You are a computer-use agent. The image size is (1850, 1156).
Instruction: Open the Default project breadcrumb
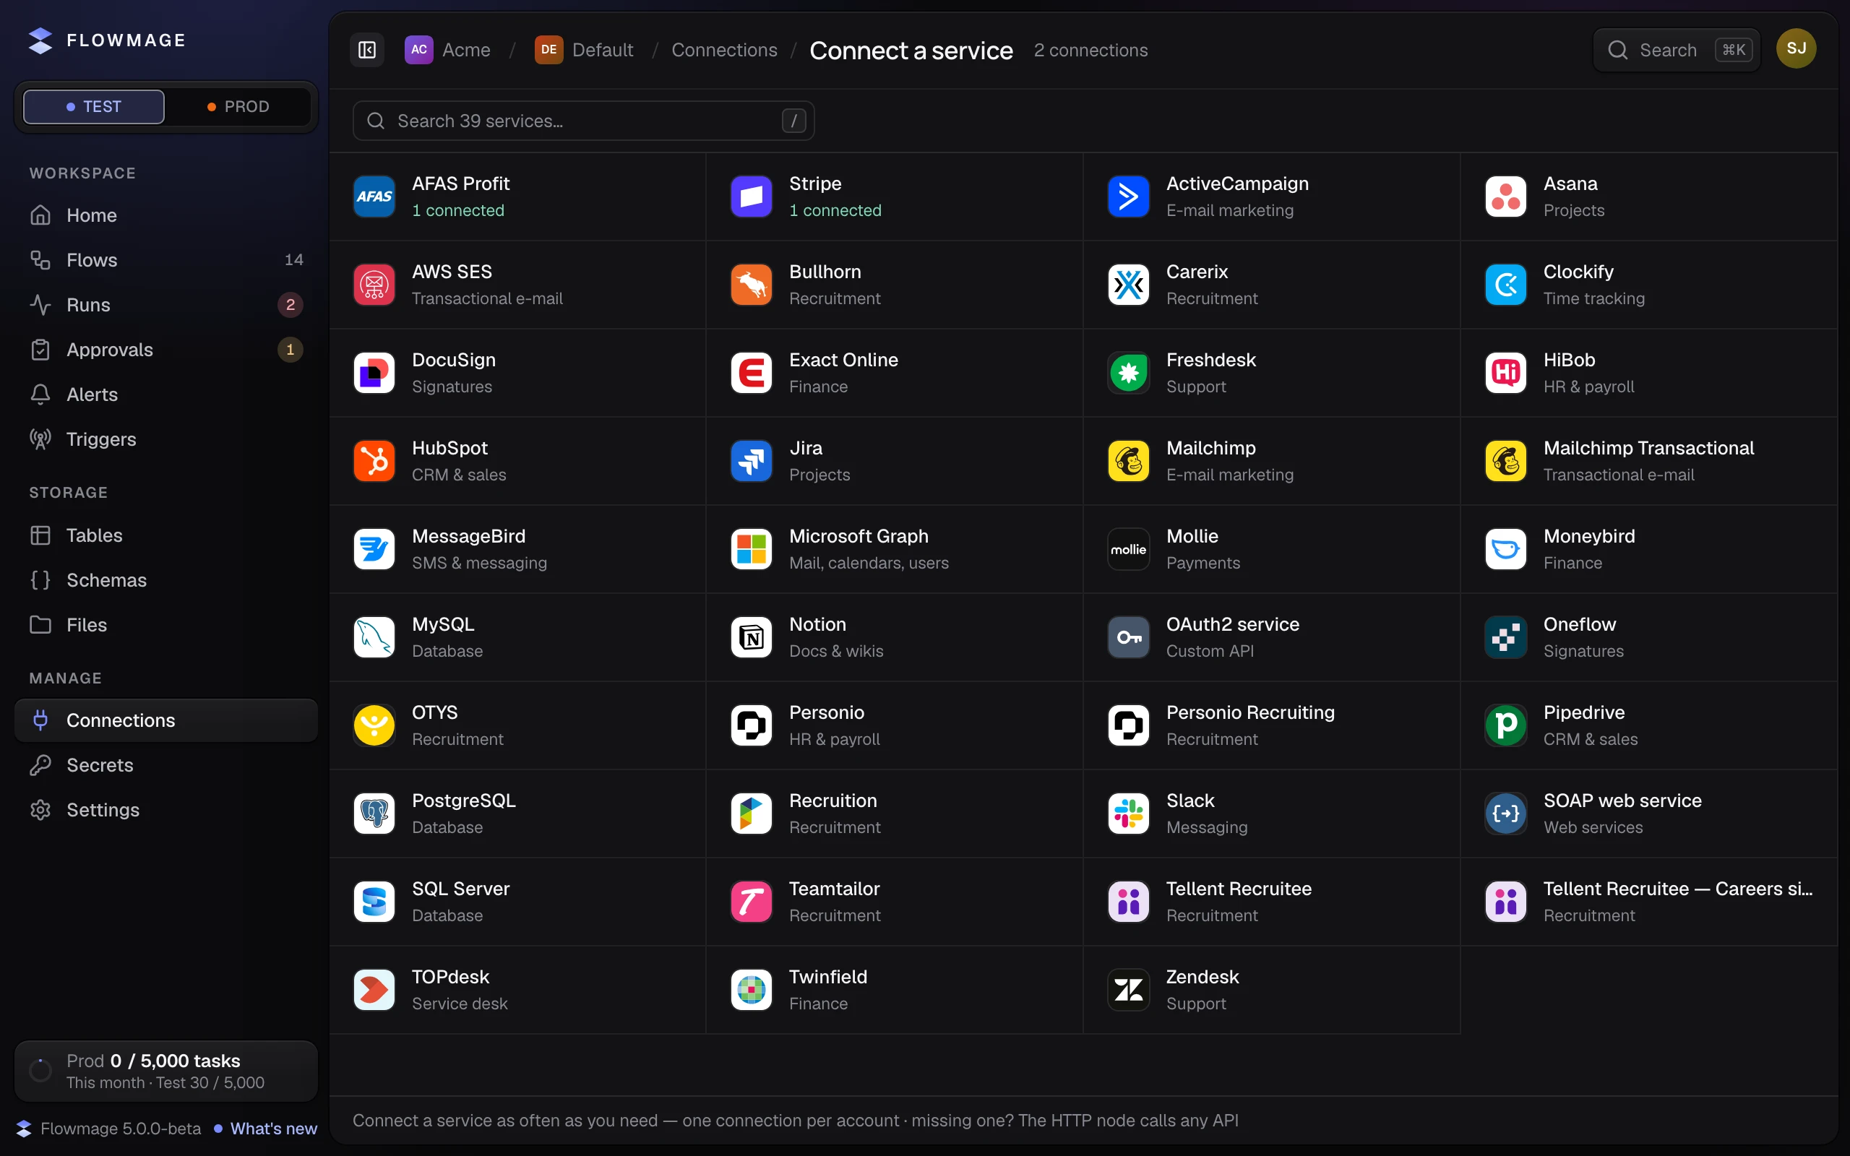point(584,50)
